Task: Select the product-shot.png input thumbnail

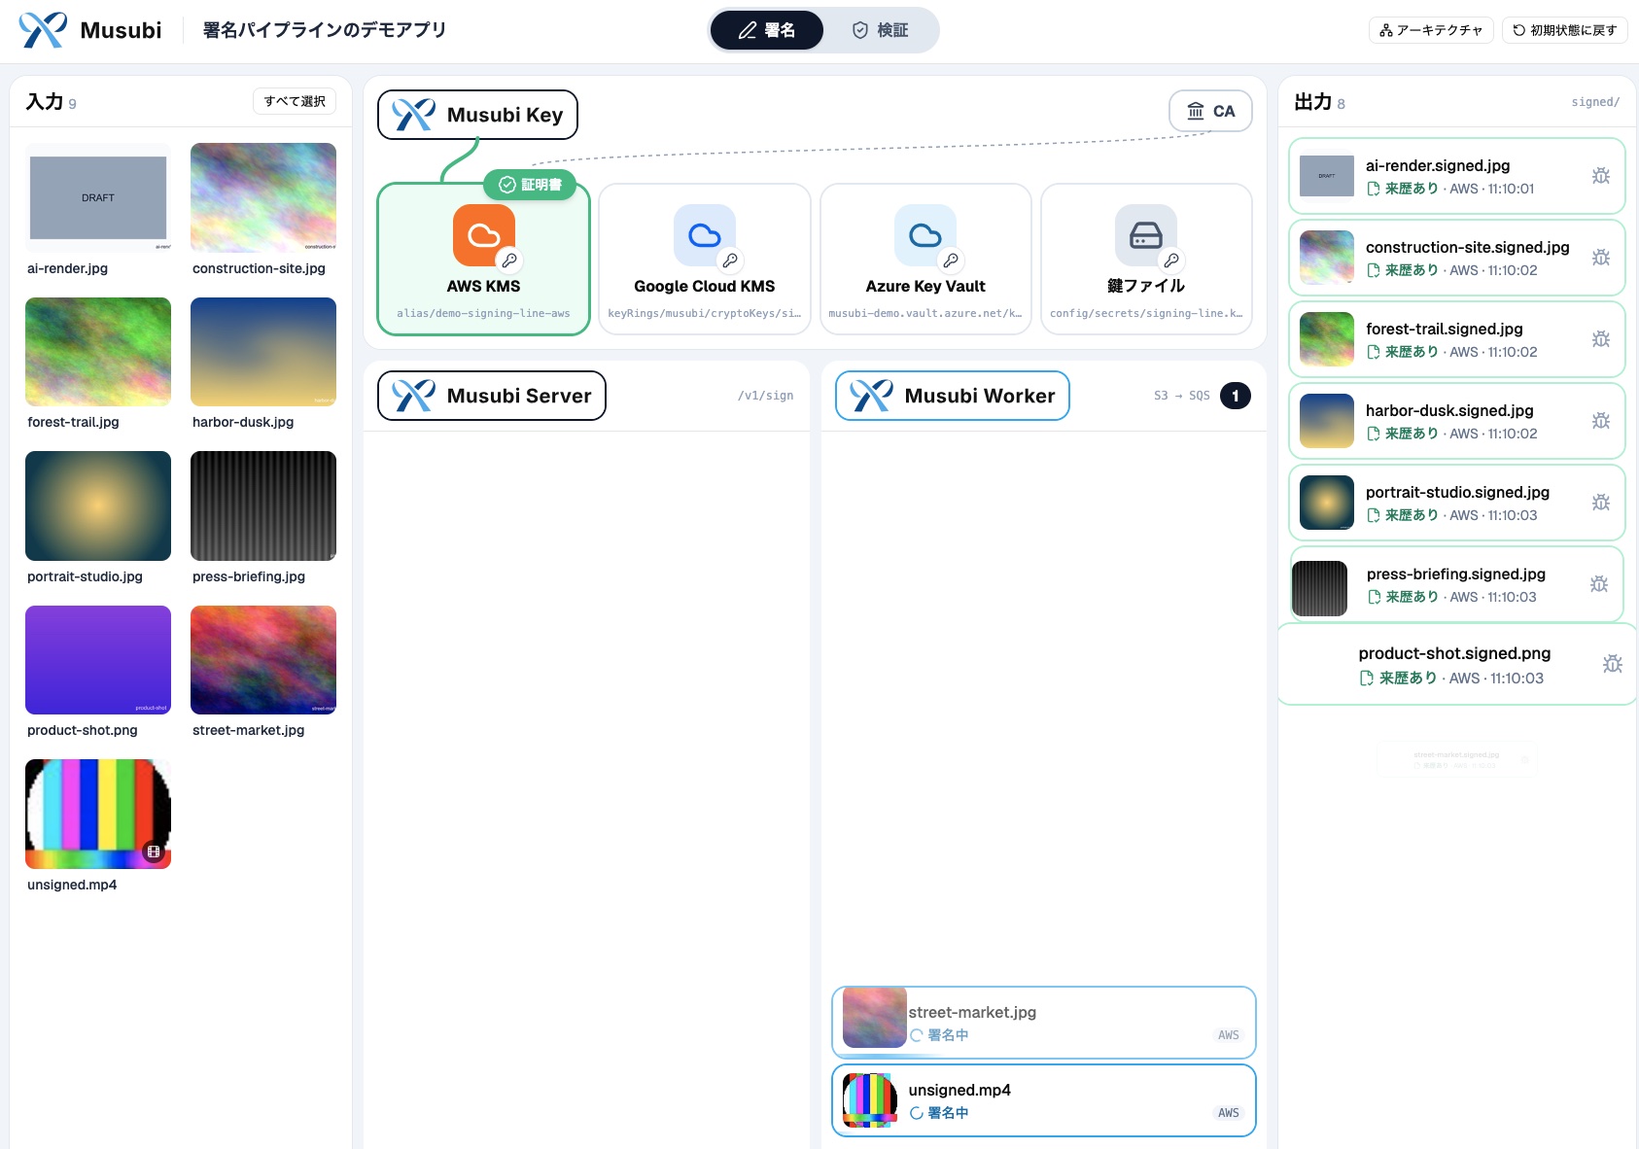Action: [x=98, y=660]
